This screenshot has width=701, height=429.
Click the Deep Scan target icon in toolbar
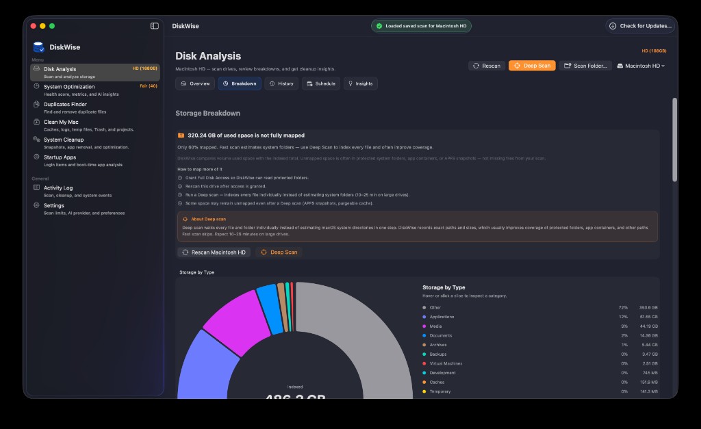(x=518, y=66)
